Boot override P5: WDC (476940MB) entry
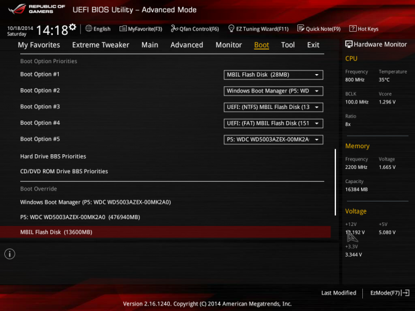This screenshot has height=311, width=415. coord(80,217)
